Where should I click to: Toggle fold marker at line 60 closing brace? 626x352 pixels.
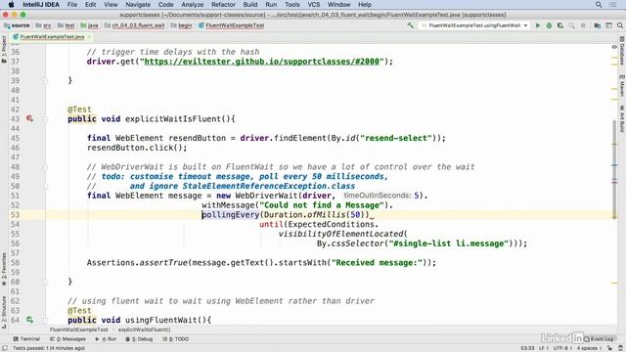(x=46, y=282)
